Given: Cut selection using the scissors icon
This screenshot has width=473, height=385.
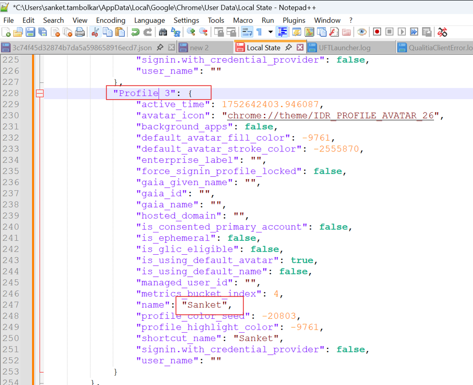Looking at the screenshot, I should [x=95, y=32].
